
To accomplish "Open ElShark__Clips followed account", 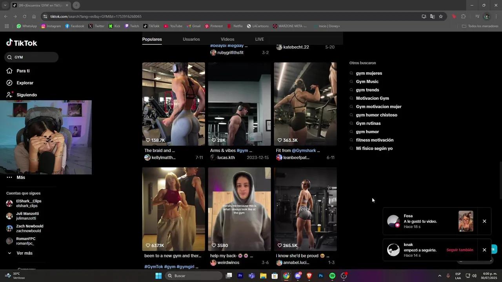I will [x=24, y=203].
